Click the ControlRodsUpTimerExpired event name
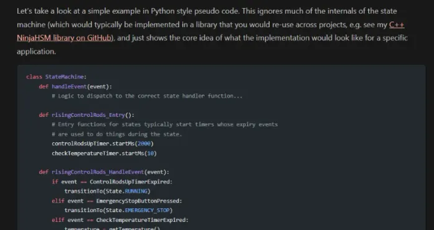This screenshot has width=434, height=230. (130, 182)
